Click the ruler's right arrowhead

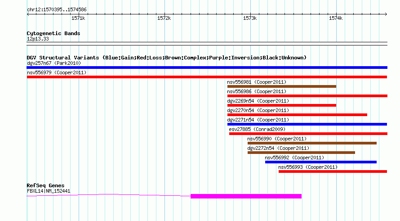pos(386,14)
